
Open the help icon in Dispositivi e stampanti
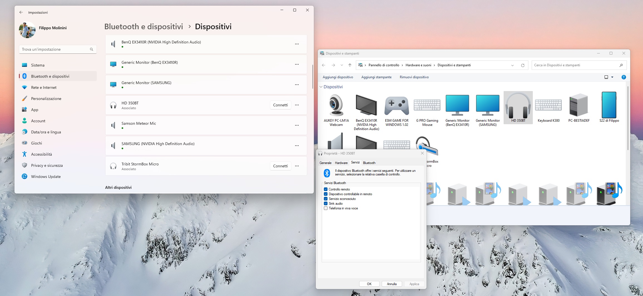pyautogui.click(x=624, y=77)
